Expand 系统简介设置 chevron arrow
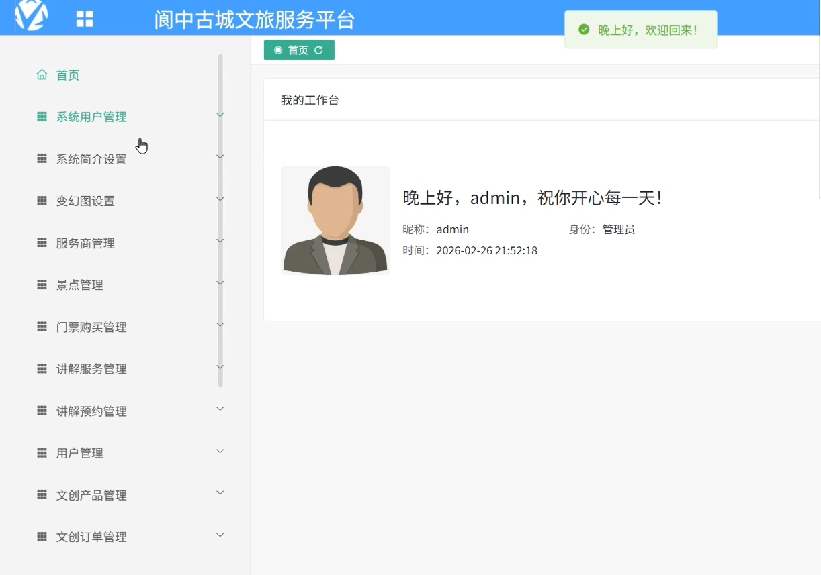The image size is (821, 575). click(220, 157)
